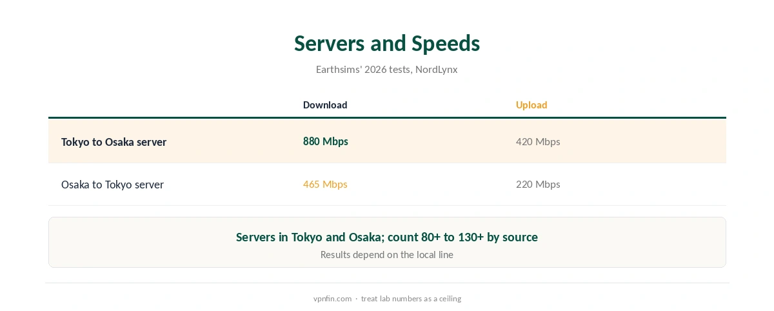Click the Upload column header
The height and width of the screenshot is (311, 774).
tap(531, 105)
